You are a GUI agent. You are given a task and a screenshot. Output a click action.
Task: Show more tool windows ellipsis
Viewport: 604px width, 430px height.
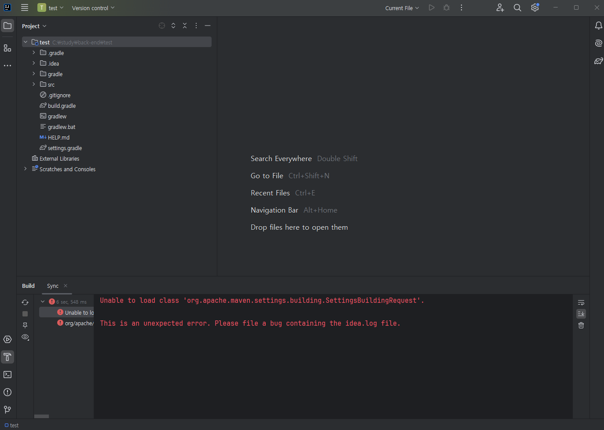[x=7, y=66]
